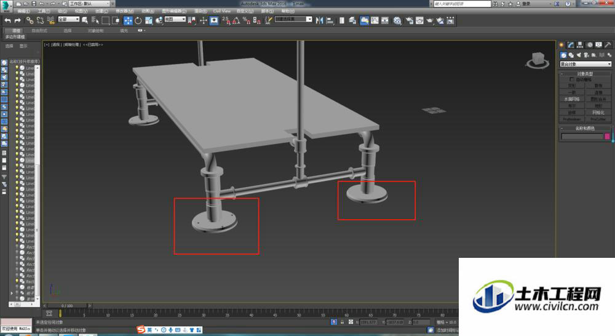Switch to the 对象绘制 ribbon tab
This screenshot has height=336, width=615.
[x=96, y=30]
